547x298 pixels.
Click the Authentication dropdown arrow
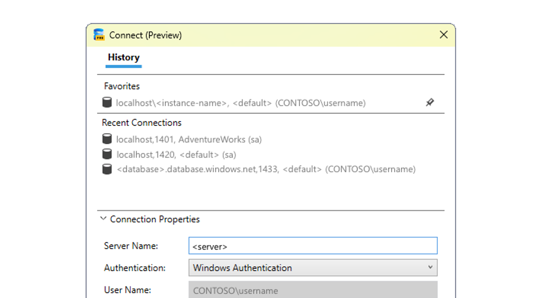[x=430, y=267]
